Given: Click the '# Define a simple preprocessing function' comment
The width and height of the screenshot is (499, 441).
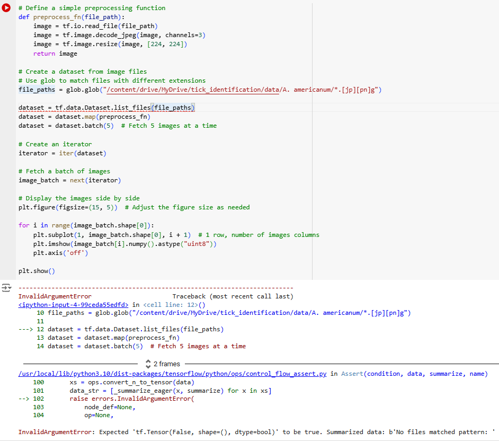Looking at the screenshot, I should [x=92, y=8].
